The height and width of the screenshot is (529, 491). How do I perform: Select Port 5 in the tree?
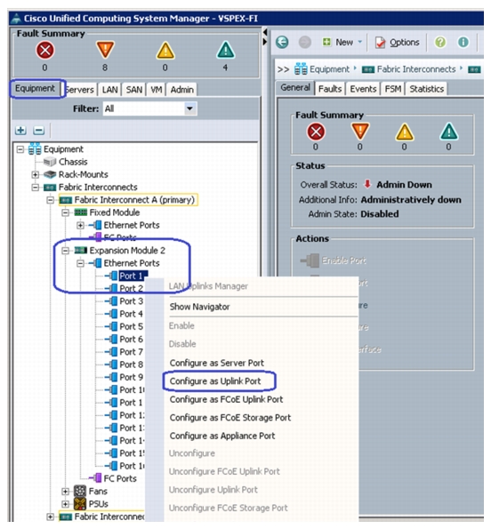coord(131,326)
